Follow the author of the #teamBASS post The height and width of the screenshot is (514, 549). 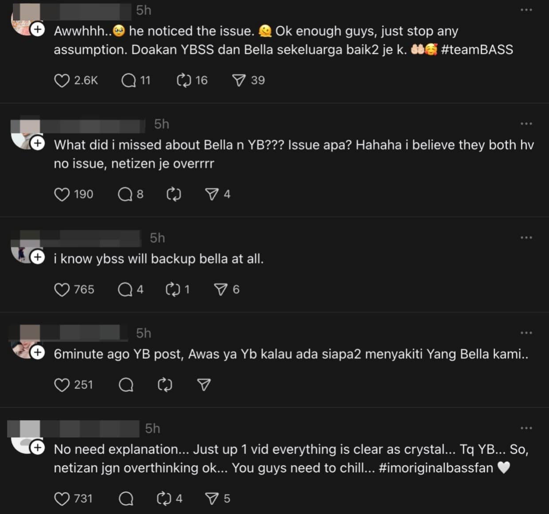pos(38,30)
